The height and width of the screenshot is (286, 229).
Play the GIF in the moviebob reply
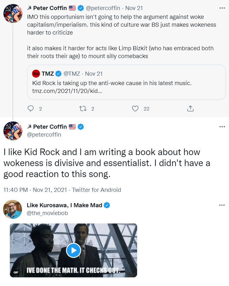pos(74,250)
